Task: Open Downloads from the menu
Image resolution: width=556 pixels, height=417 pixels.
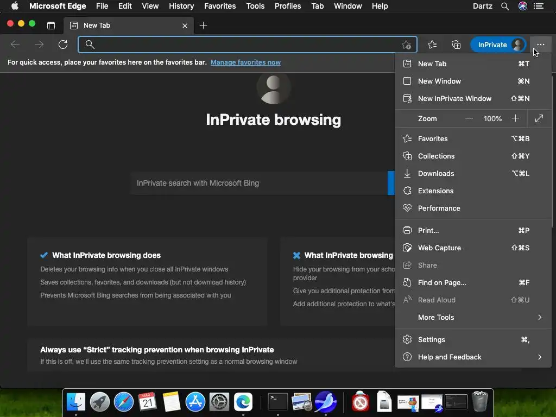Action: point(473,173)
